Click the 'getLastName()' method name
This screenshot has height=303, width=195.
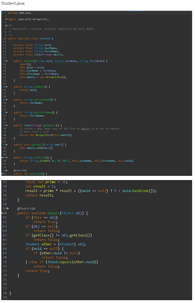tap(44, 100)
